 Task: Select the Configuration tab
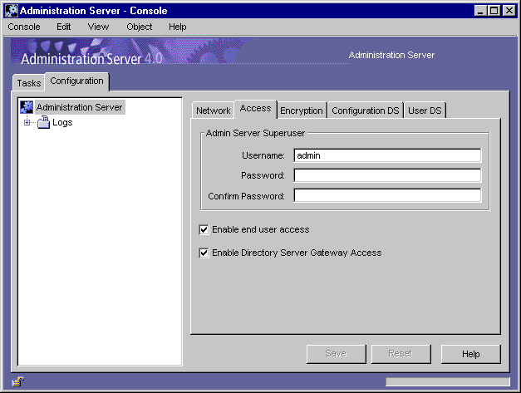(76, 81)
